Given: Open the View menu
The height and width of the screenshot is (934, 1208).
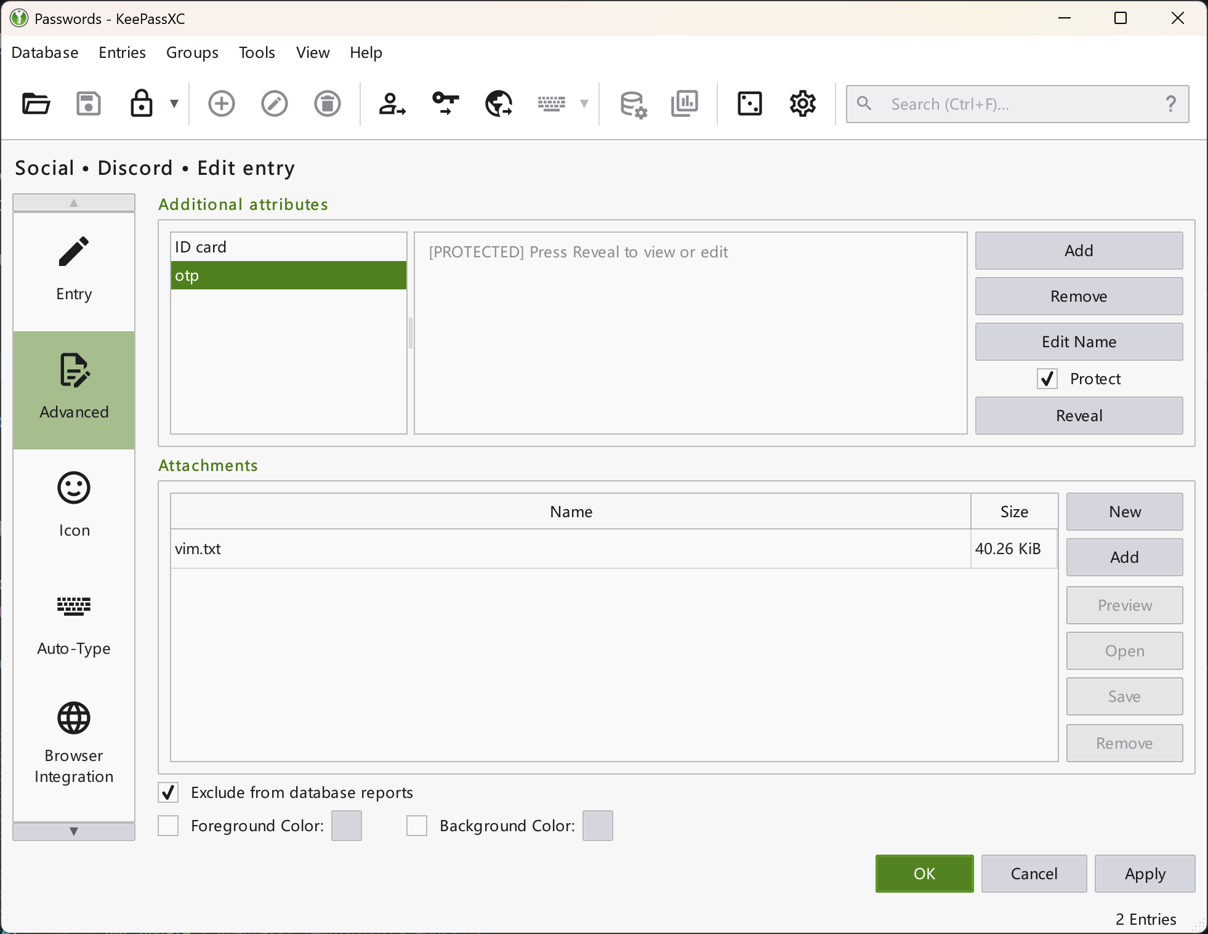Looking at the screenshot, I should [313, 52].
